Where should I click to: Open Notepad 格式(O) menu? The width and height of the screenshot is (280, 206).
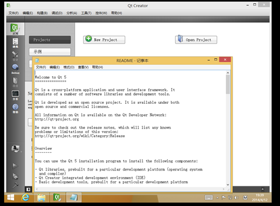tap(69, 67)
